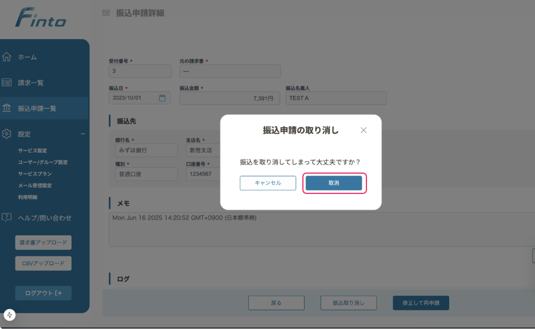Close the cancellation dialog with X

(x=364, y=130)
